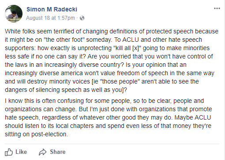This screenshot has height=160, width=225.
Task: Click the phrase "the other foot"
Action: 64,40
